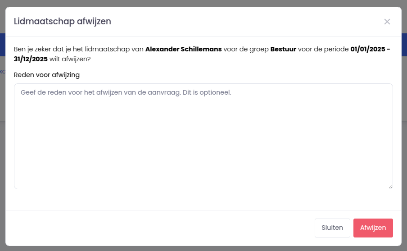Viewport: 407px width, 251px height.
Task: Click the blue header strip left of dialog
Action: [3, 45]
